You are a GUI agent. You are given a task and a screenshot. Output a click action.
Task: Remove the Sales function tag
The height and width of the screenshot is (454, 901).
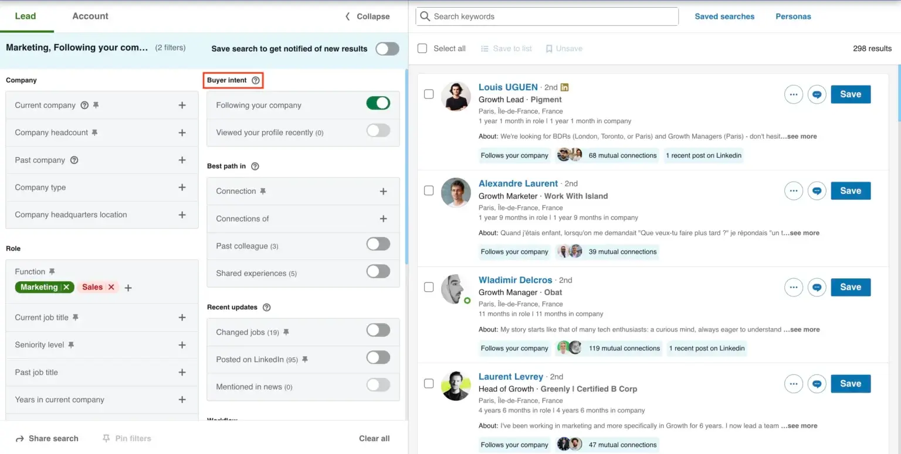click(x=111, y=287)
